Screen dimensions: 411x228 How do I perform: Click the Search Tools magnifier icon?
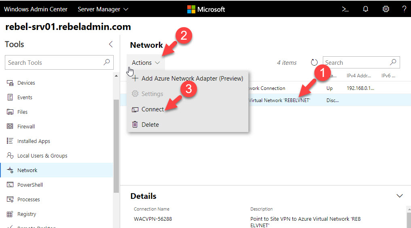tap(106, 62)
